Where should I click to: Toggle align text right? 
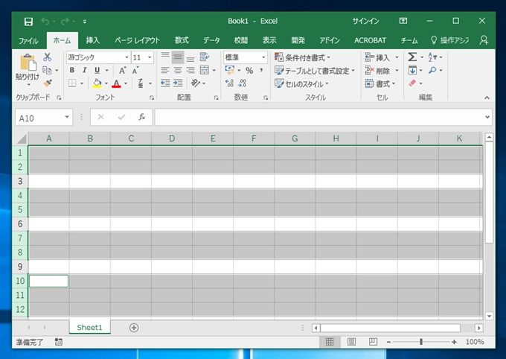click(190, 70)
